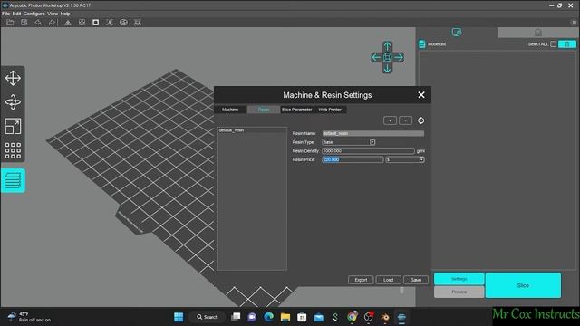Reset view using center cube icon
The image size is (580, 326).
(387, 57)
